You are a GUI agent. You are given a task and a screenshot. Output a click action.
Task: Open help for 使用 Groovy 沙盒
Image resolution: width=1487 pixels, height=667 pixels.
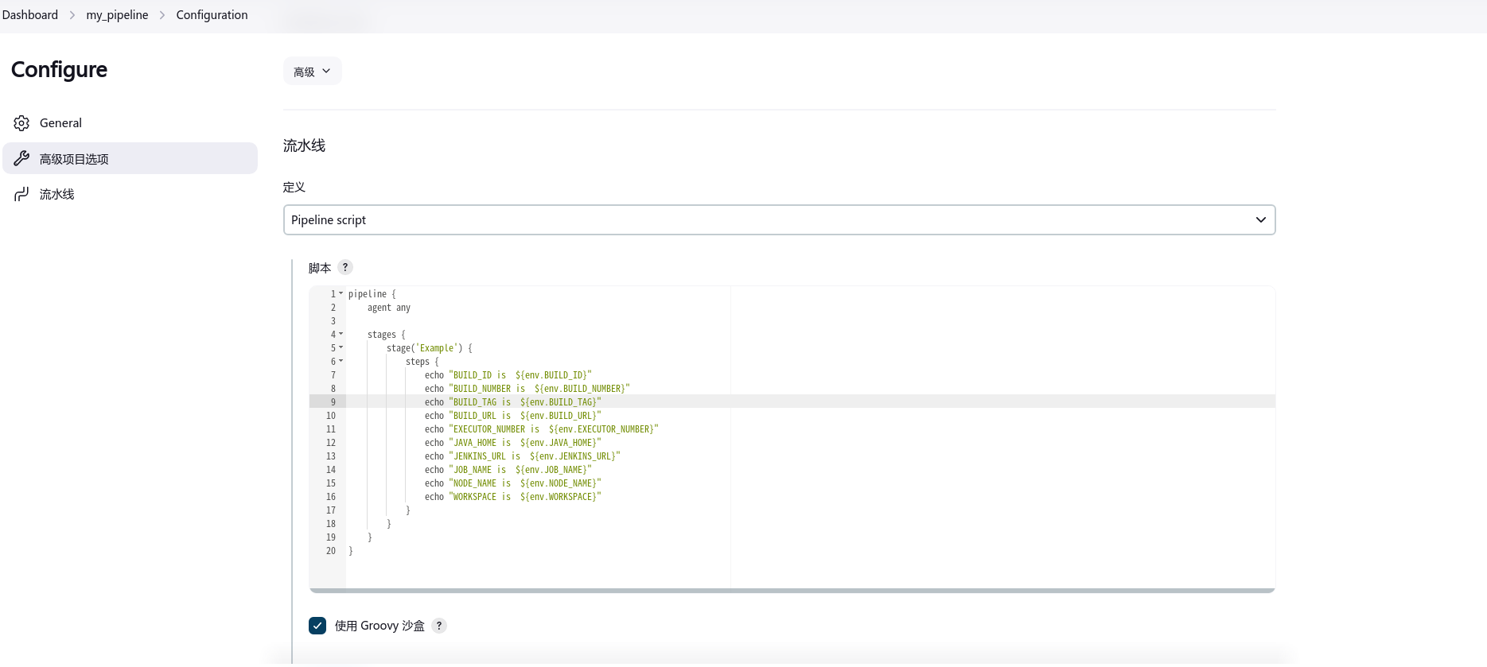pyautogui.click(x=439, y=626)
